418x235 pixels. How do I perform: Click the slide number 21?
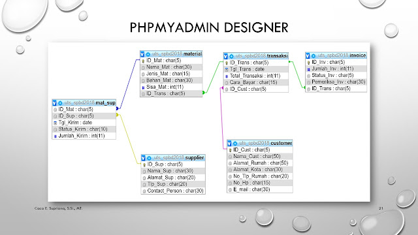(381, 208)
